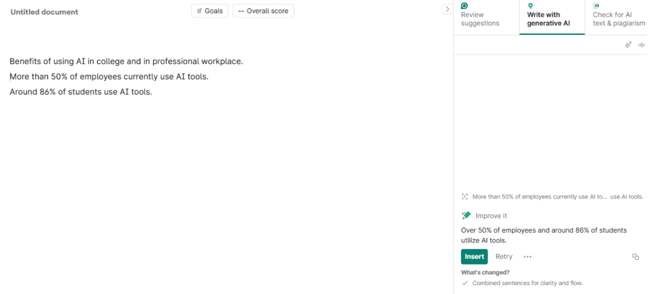Click the pencil Improve it icon
This screenshot has width=653, height=294.
pos(466,215)
